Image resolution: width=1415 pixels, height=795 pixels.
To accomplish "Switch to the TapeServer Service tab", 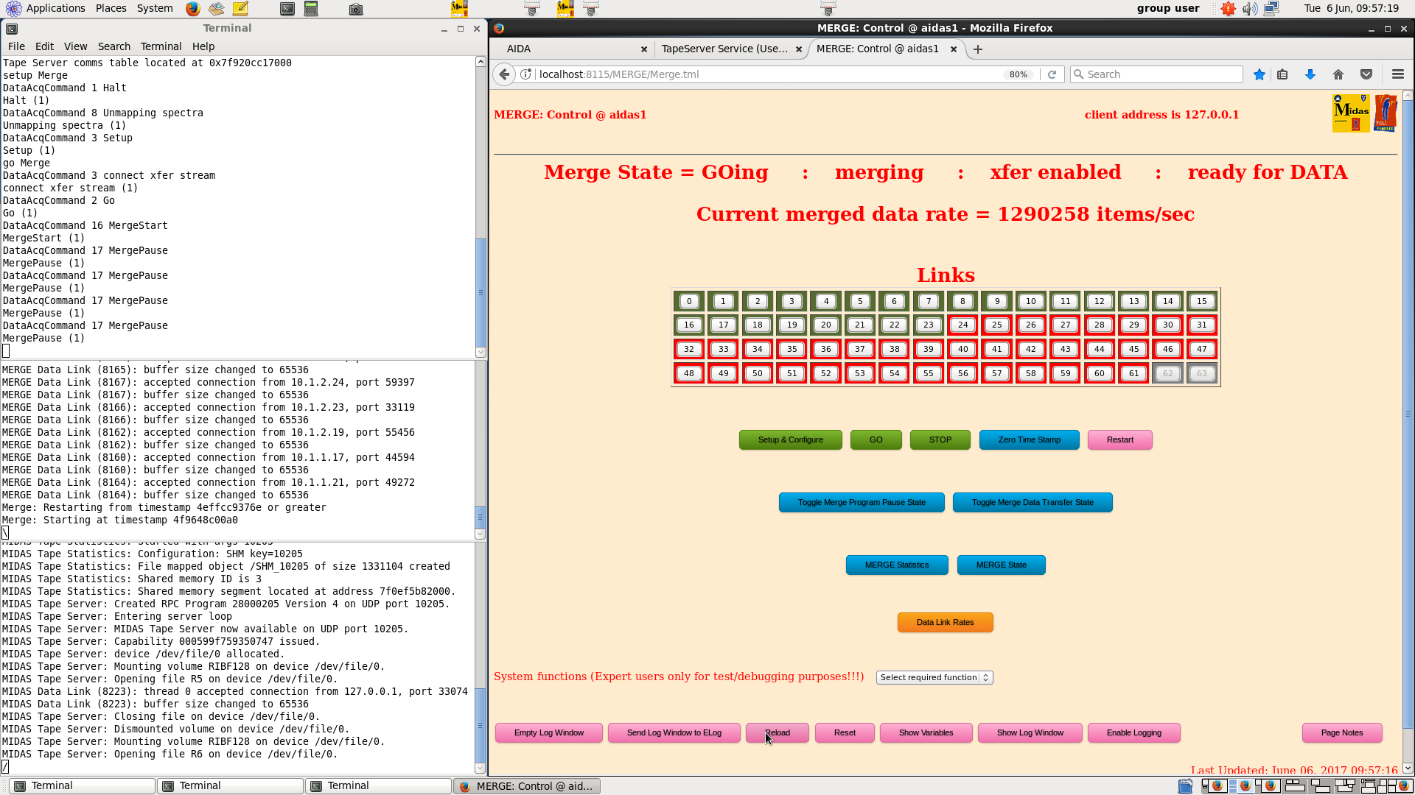I will [x=724, y=49].
